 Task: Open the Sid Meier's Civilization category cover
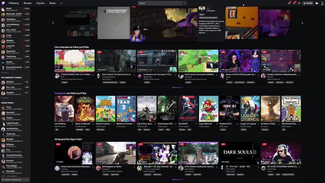[271, 109]
